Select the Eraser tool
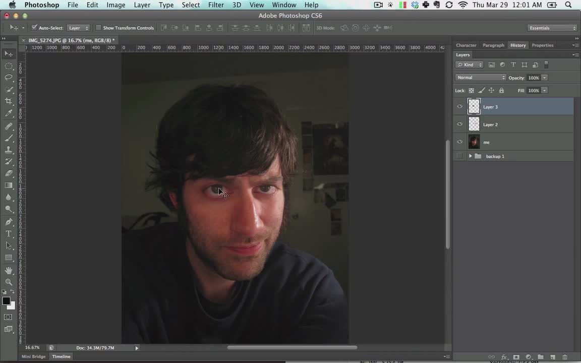Viewport: 581px width, 363px height. (x=9, y=174)
